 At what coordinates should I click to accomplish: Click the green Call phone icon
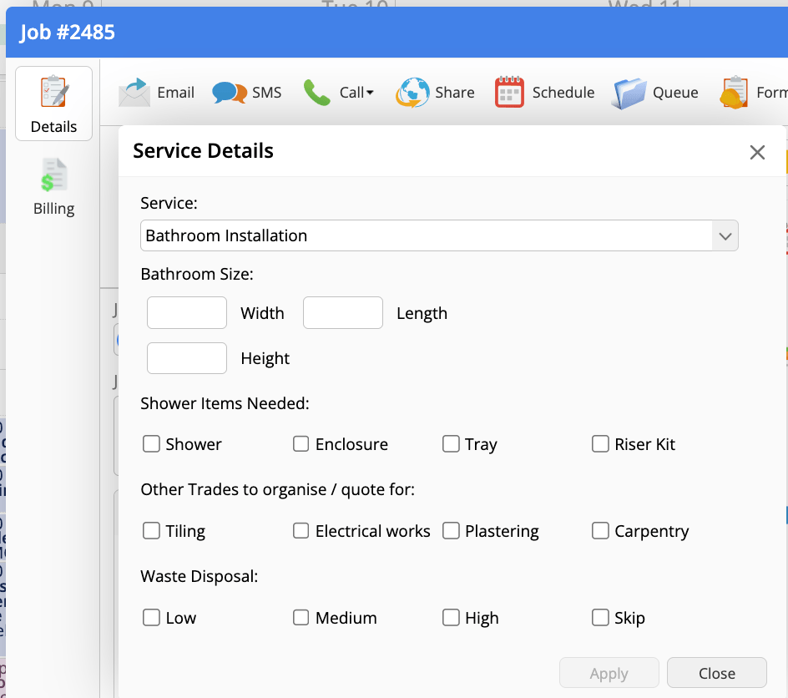coord(316,93)
